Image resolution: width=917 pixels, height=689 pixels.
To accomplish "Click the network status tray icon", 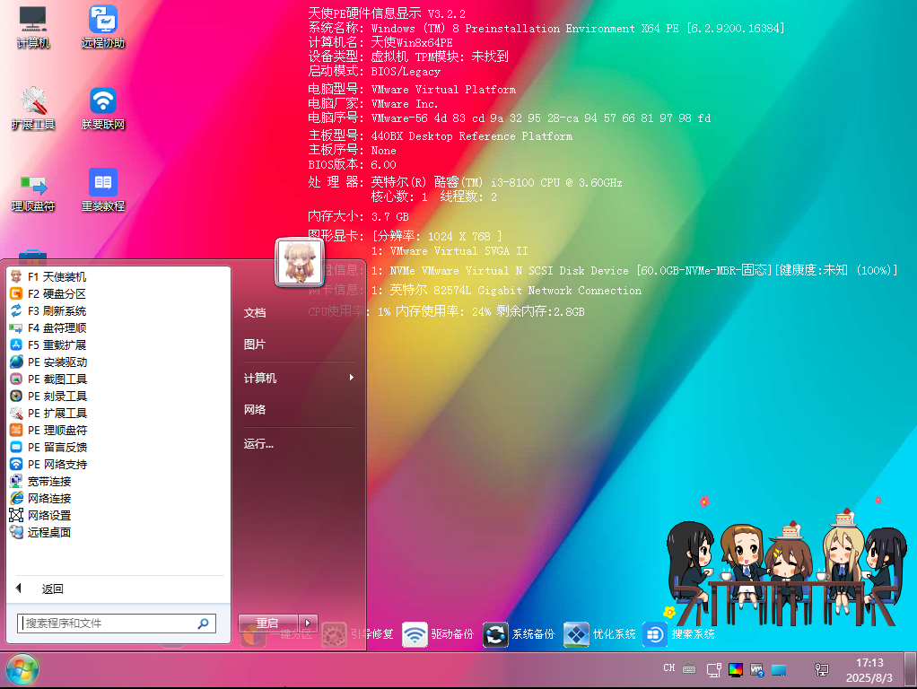I will coord(821,669).
